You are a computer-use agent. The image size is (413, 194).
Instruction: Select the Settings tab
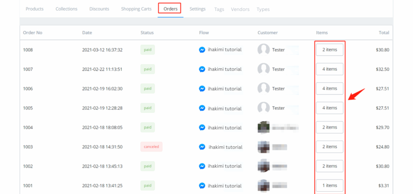point(198,9)
